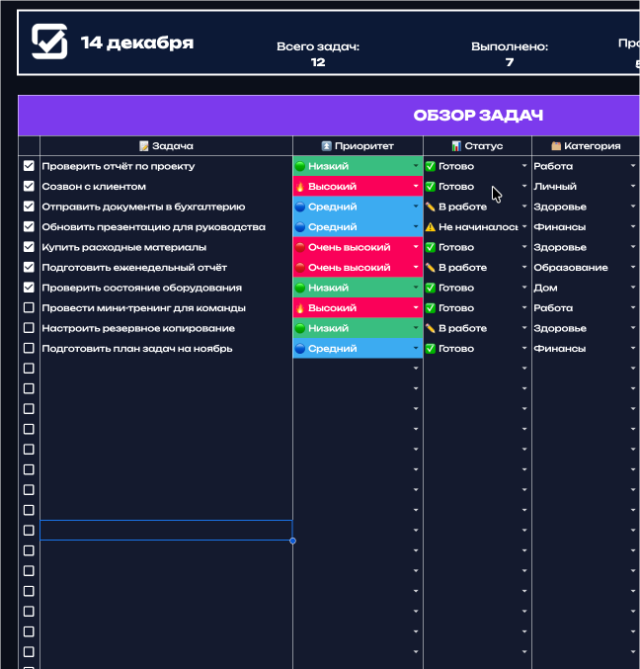Screen dimensions: 640x669
Task: Select the ОБЗОР ЗАДАЧ title banner
Action: 478,116
